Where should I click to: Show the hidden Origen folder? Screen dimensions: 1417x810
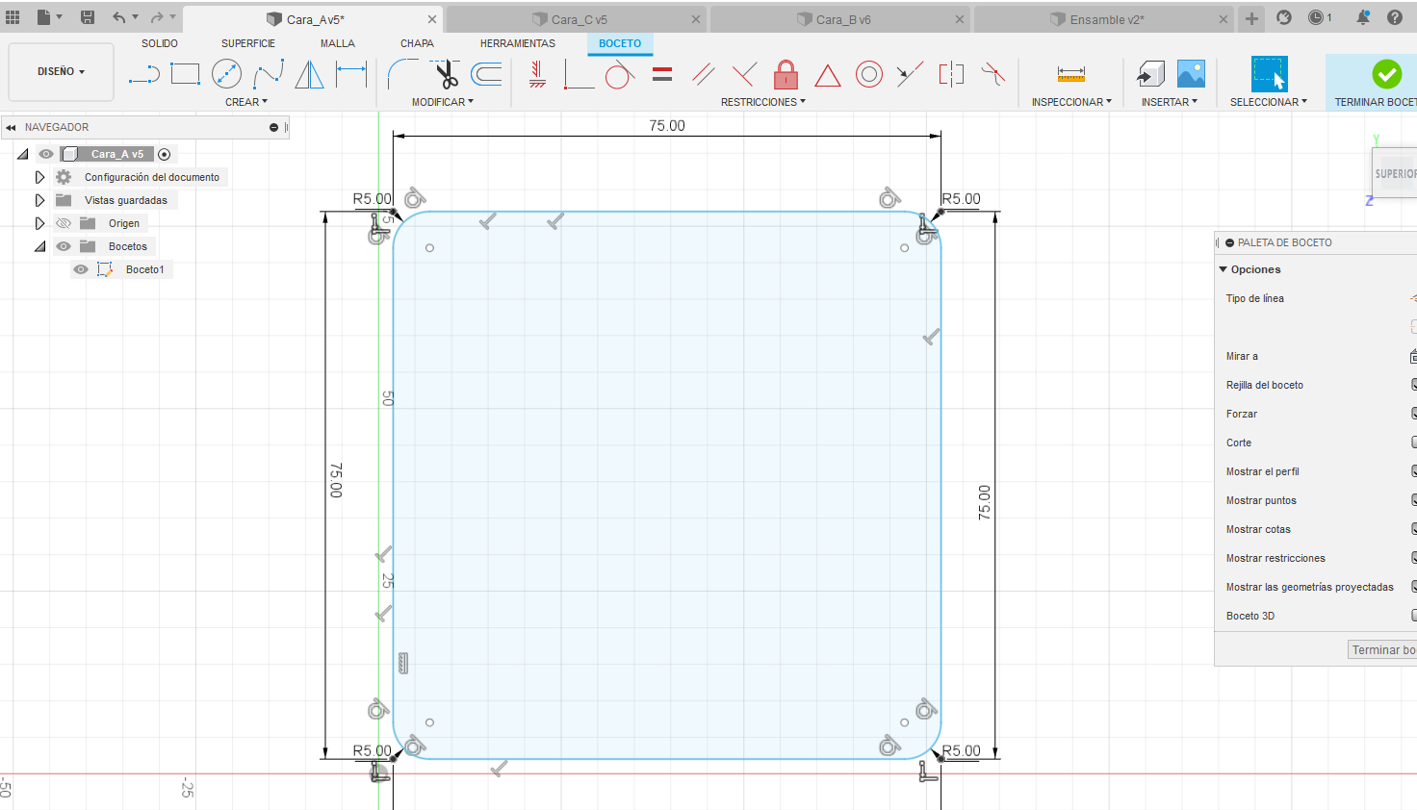point(64,223)
